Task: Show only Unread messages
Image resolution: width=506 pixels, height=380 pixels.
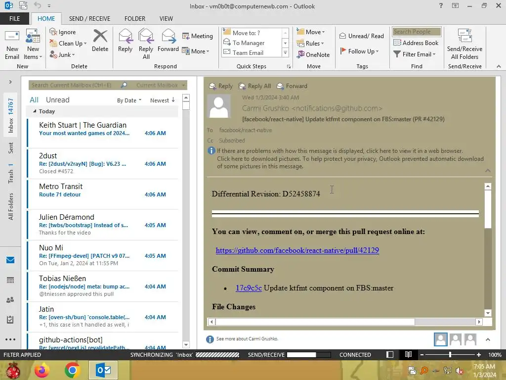Action: point(57,100)
